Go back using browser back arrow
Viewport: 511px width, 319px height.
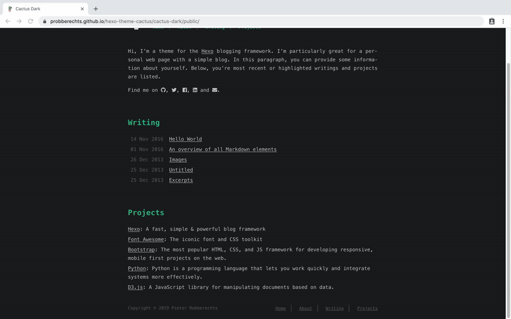[x=8, y=21]
